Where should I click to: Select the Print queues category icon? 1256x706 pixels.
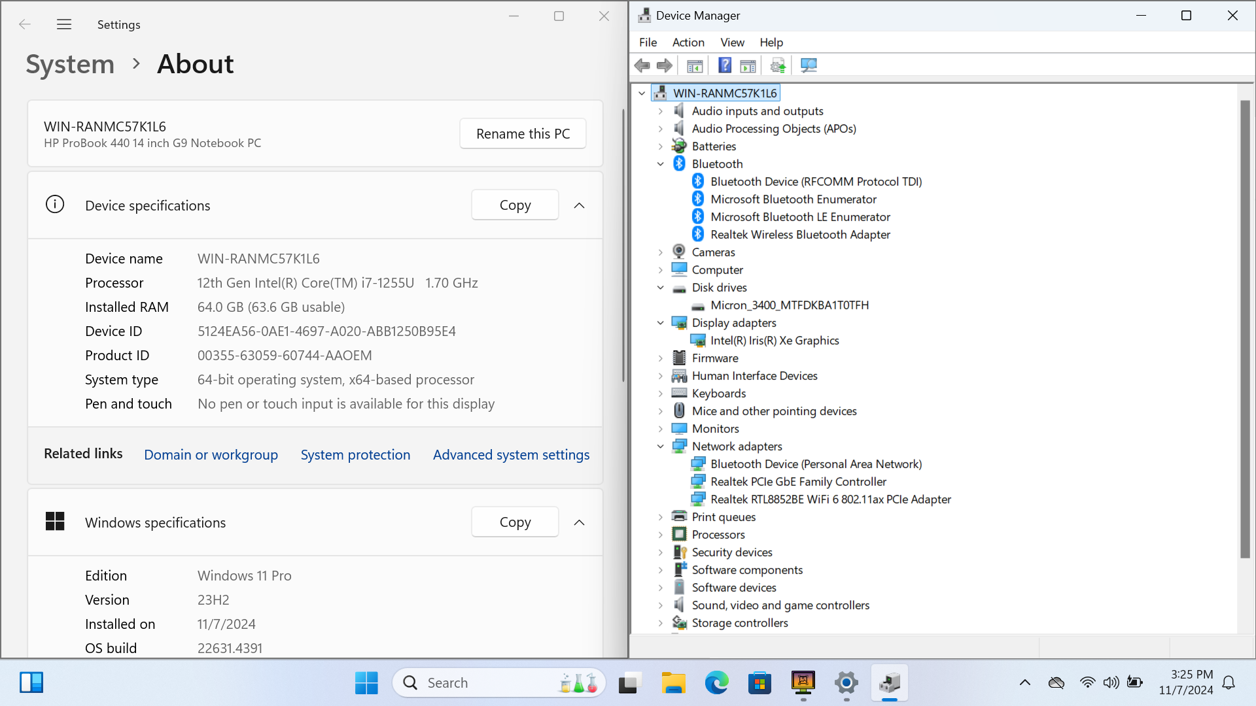click(x=680, y=516)
